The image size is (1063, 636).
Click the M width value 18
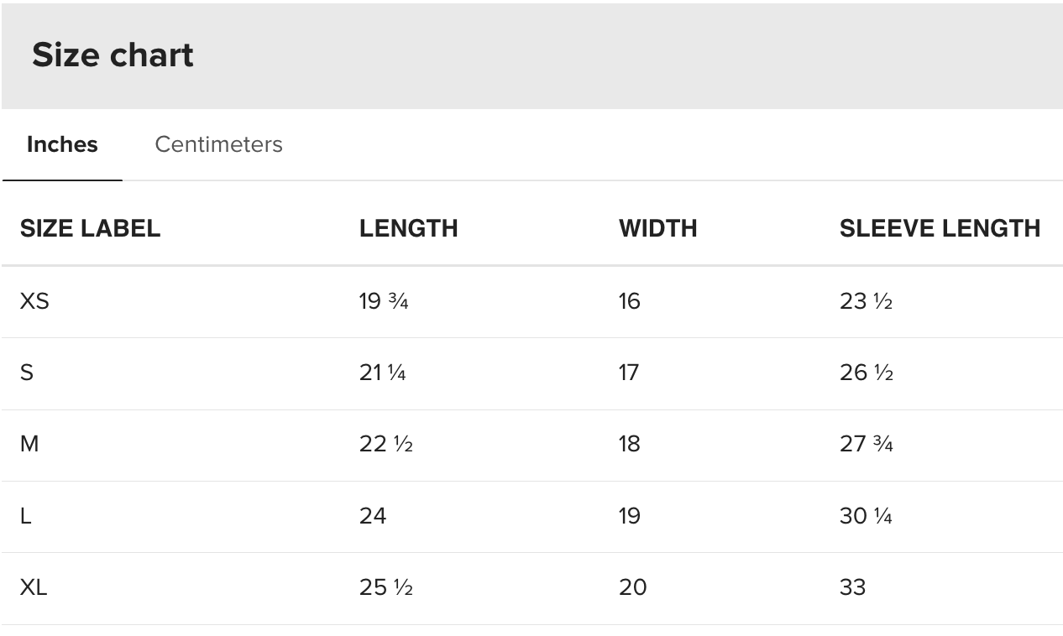(x=629, y=444)
